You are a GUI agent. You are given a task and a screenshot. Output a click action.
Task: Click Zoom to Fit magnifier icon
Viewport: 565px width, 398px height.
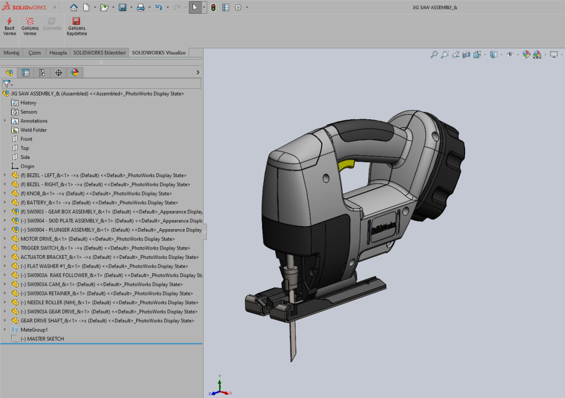coord(434,55)
